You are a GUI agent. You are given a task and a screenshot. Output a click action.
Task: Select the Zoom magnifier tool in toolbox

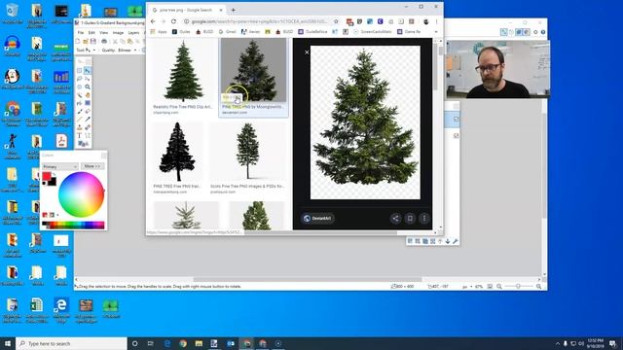click(88, 87)
